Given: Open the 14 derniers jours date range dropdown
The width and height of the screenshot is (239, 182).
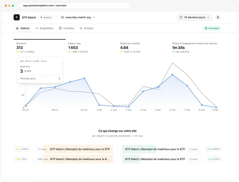Looking at the screenshot, I should coord(195,17).
